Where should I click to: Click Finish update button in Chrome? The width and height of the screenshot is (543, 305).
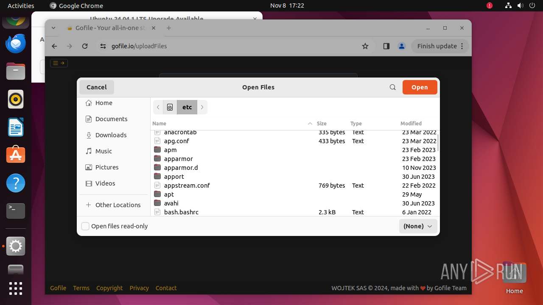(x=440, y=46)
